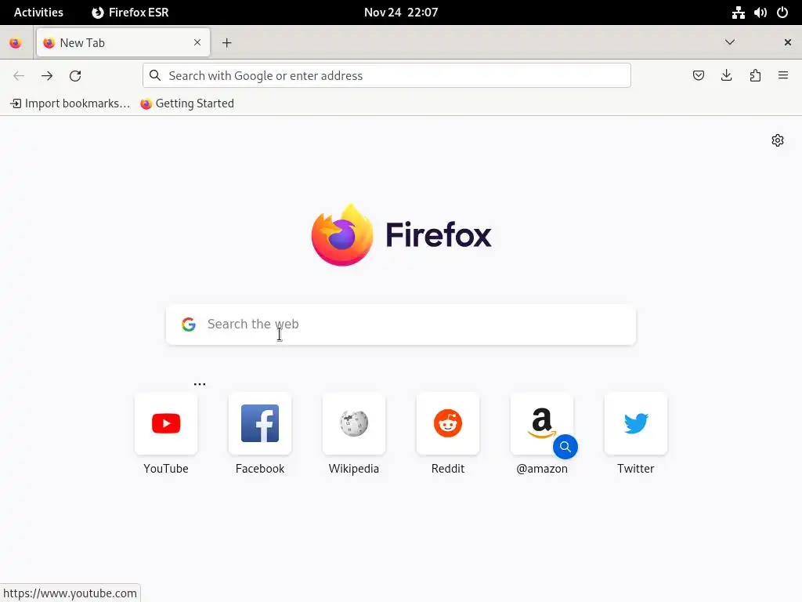Click the magnifier icon in address bar

pos(155,76)
